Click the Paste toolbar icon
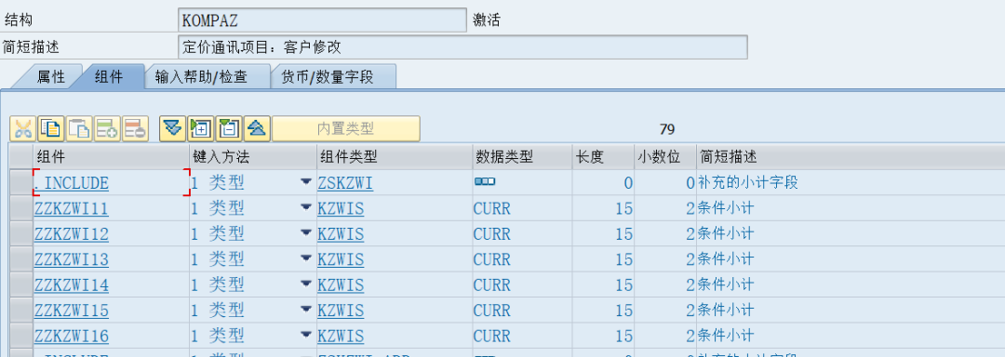Screen dimensions: 1005x357 pos(79,128)
